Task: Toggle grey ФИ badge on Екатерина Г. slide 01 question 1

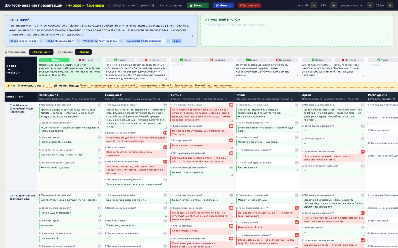Action: tap(165, 105)
